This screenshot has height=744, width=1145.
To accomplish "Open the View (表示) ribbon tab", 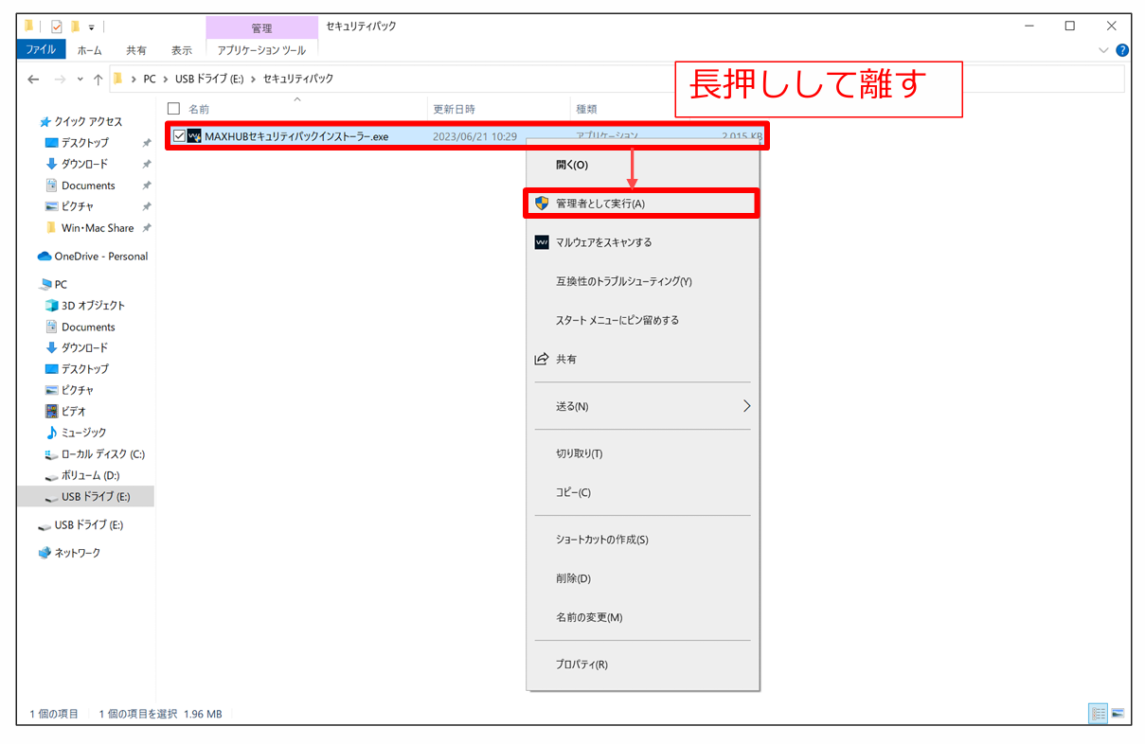I will pyautogui.click(x=182, y=50).
